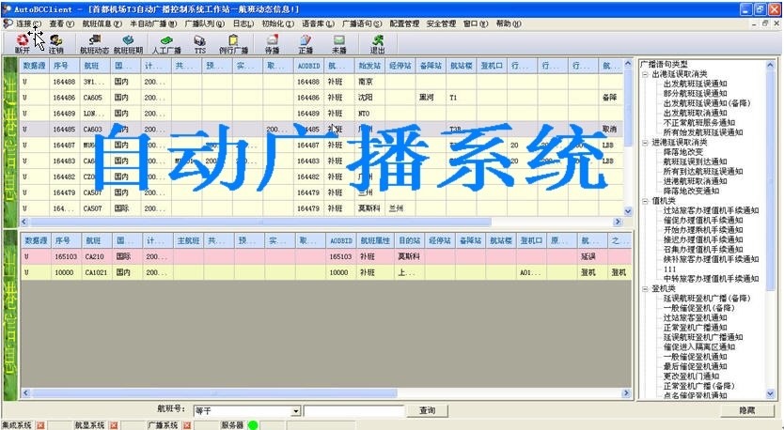
Task: Open 航班动态 flight status view
Action: [x=94, y=43]
